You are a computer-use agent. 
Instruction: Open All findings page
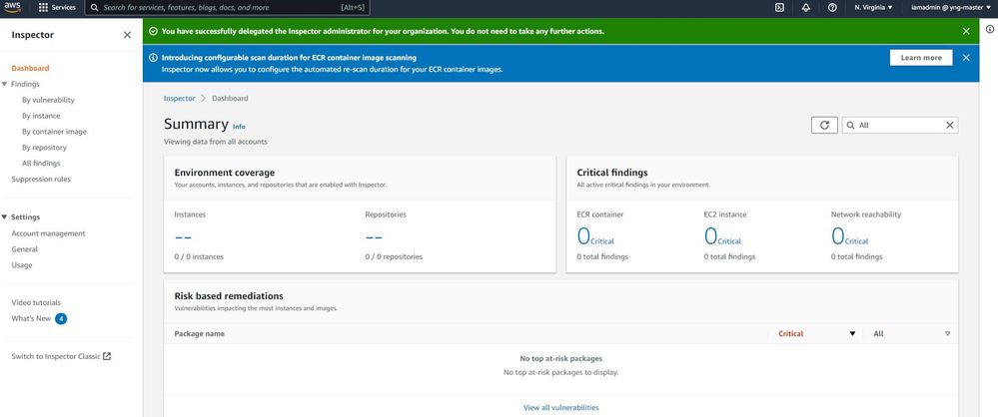click(x=41, y=164)
